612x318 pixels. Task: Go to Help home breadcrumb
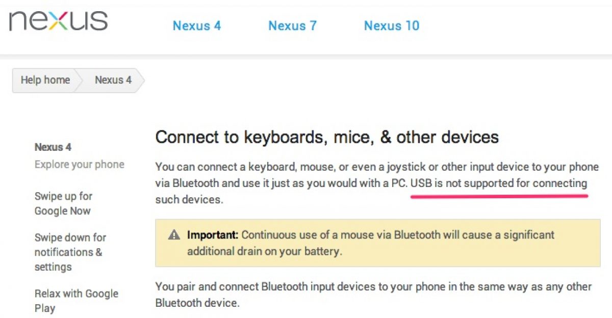click(x=45, y=80)
